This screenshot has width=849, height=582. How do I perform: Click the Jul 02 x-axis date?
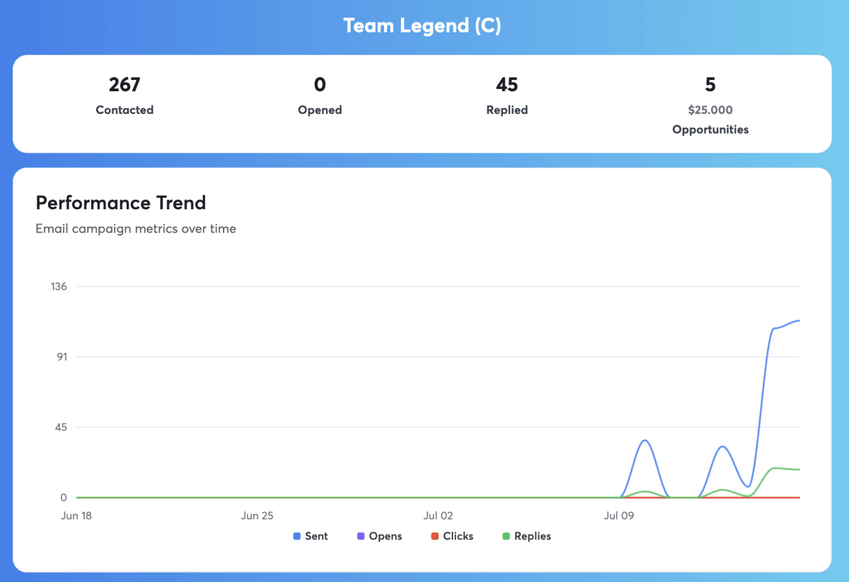438,516
